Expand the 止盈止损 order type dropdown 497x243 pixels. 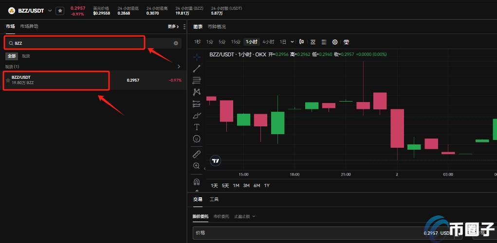point(244,216)
